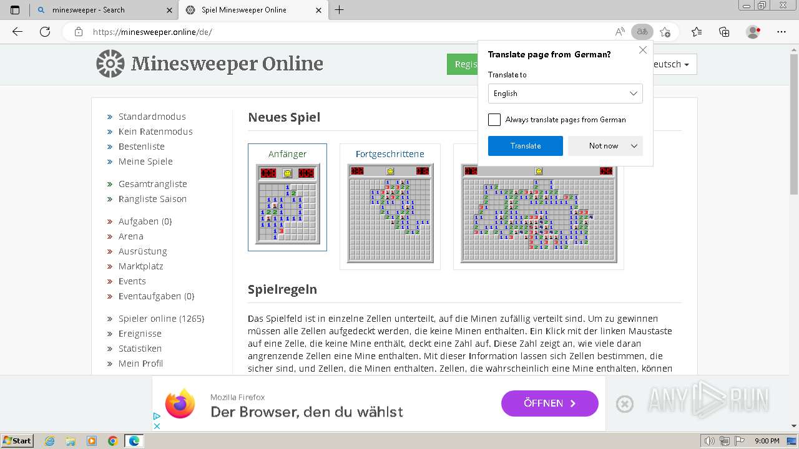Dismiss the ad with the X circle
The image size is (799, 449).
click(x=624, y=404)
